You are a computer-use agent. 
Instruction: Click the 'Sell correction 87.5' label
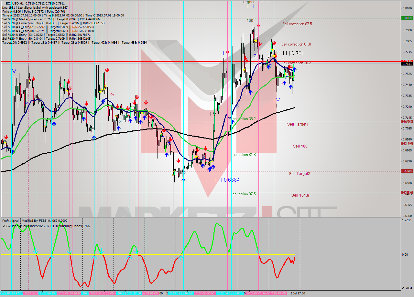pos(297,24)
